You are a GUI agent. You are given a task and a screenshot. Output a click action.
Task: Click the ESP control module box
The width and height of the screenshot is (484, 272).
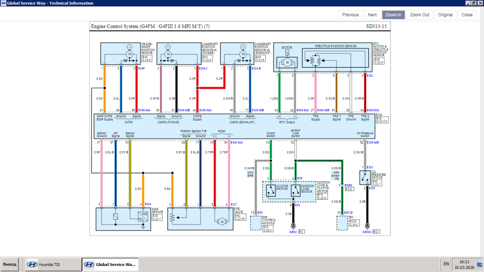[x=256, y=223]
